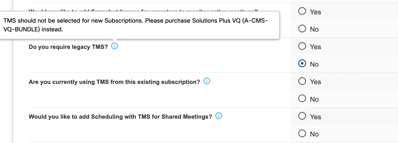Image resolution: width=398 pixels, height=143 pixels.
Task: Select Yes radio for Snapshot license question
Action: (x=302, y=11)
